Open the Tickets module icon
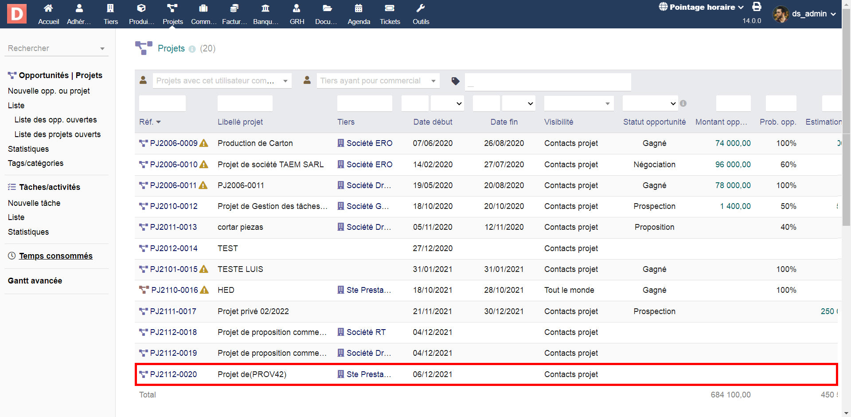851x417 pixels. [390, 8]
